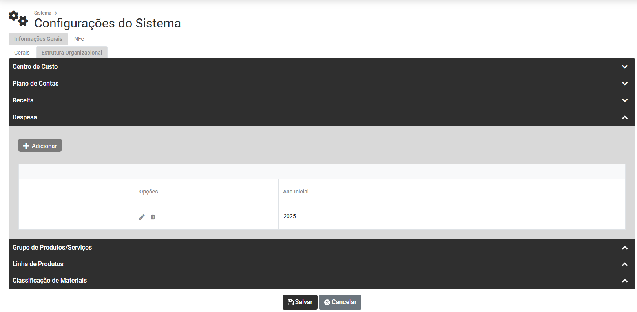The width and height of the screenshot is (637, 312).
Task: Toggle the Linha de Produtos chevron
Action: [x=624, y=264]
